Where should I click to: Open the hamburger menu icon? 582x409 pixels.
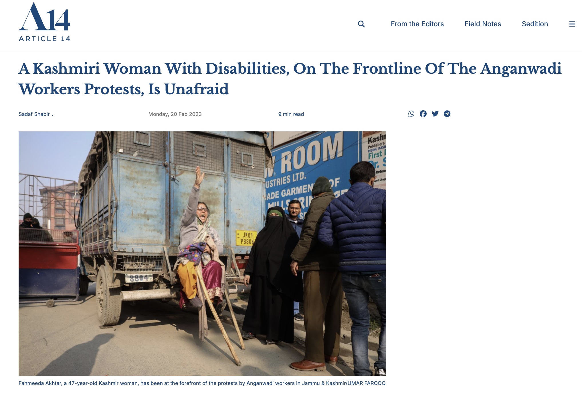point(572,24)
